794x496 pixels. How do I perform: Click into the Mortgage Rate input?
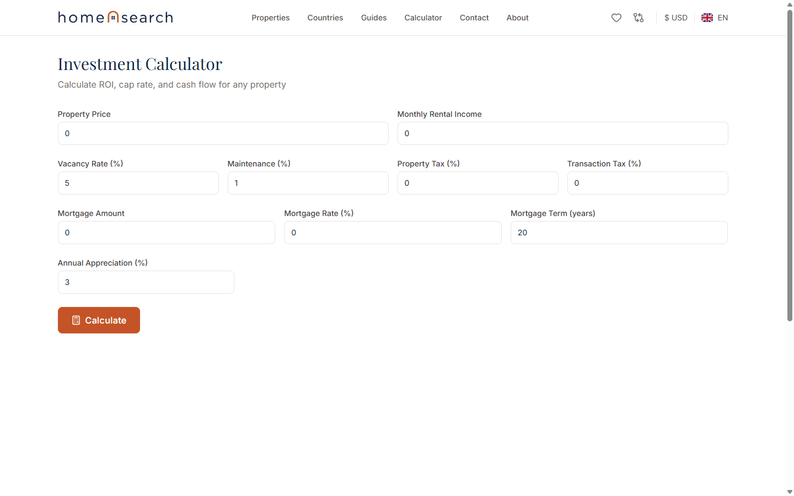tap(393, 233)
